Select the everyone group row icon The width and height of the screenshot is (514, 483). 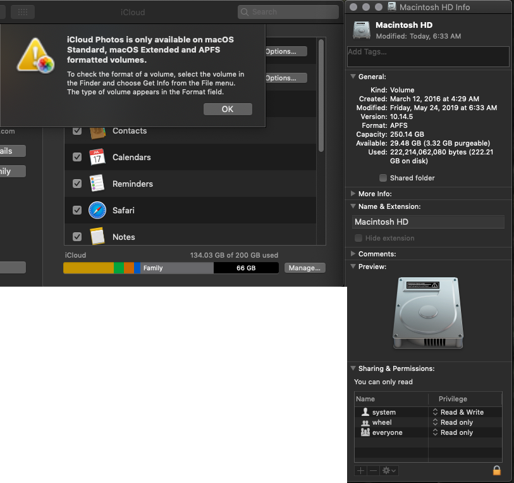[x=365, y=432]
